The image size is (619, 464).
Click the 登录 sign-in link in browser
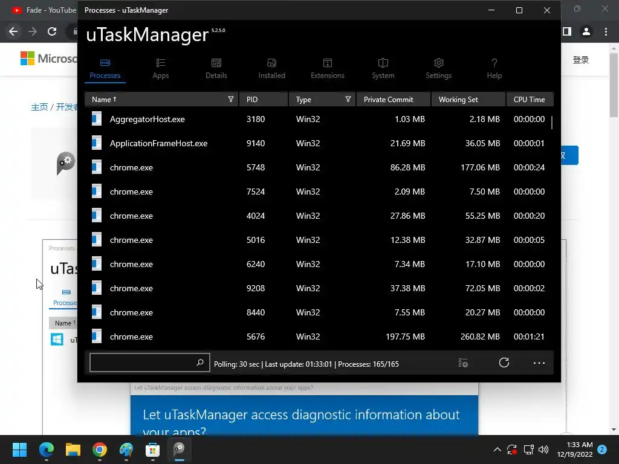point(581,60)
